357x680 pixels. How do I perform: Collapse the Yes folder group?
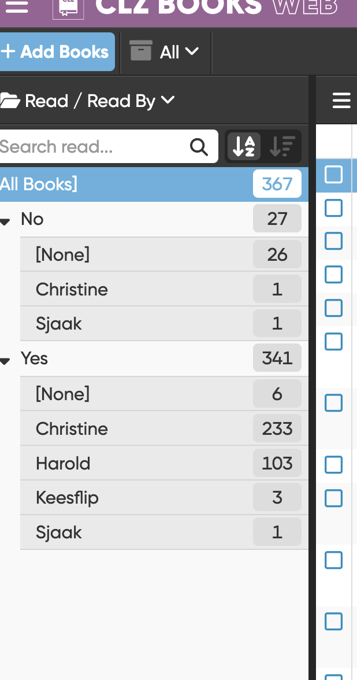[x=6, y=361]
